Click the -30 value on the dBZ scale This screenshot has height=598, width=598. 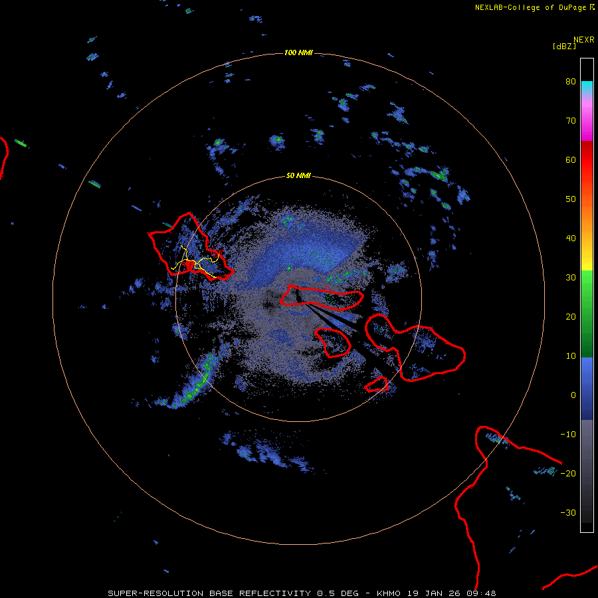568,512
